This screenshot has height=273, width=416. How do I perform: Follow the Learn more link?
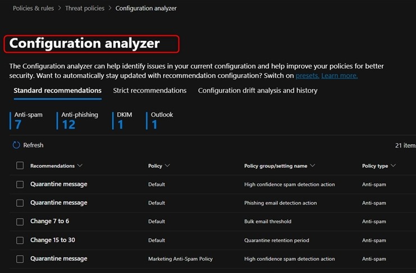point(339,76)
